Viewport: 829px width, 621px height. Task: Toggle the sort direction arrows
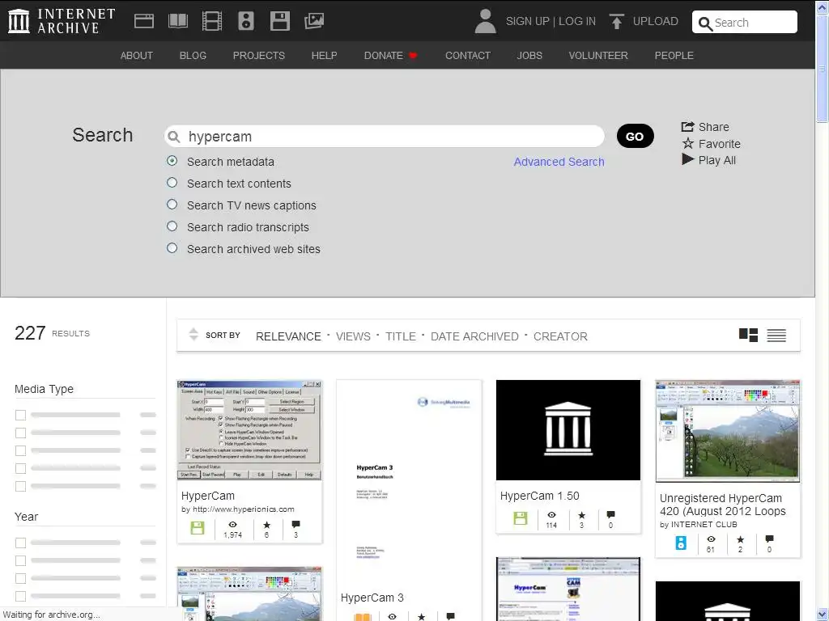click(193, 334)
